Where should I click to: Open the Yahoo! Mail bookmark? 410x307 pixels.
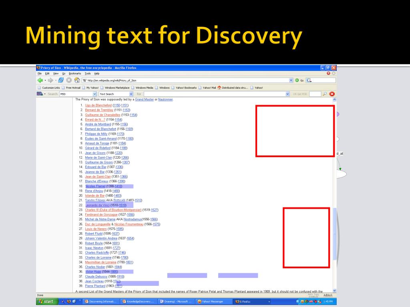[207, 88]
